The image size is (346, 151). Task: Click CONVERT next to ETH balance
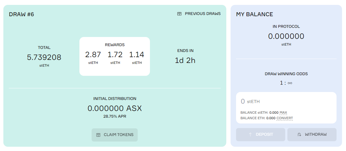click(x=285, y=118)
